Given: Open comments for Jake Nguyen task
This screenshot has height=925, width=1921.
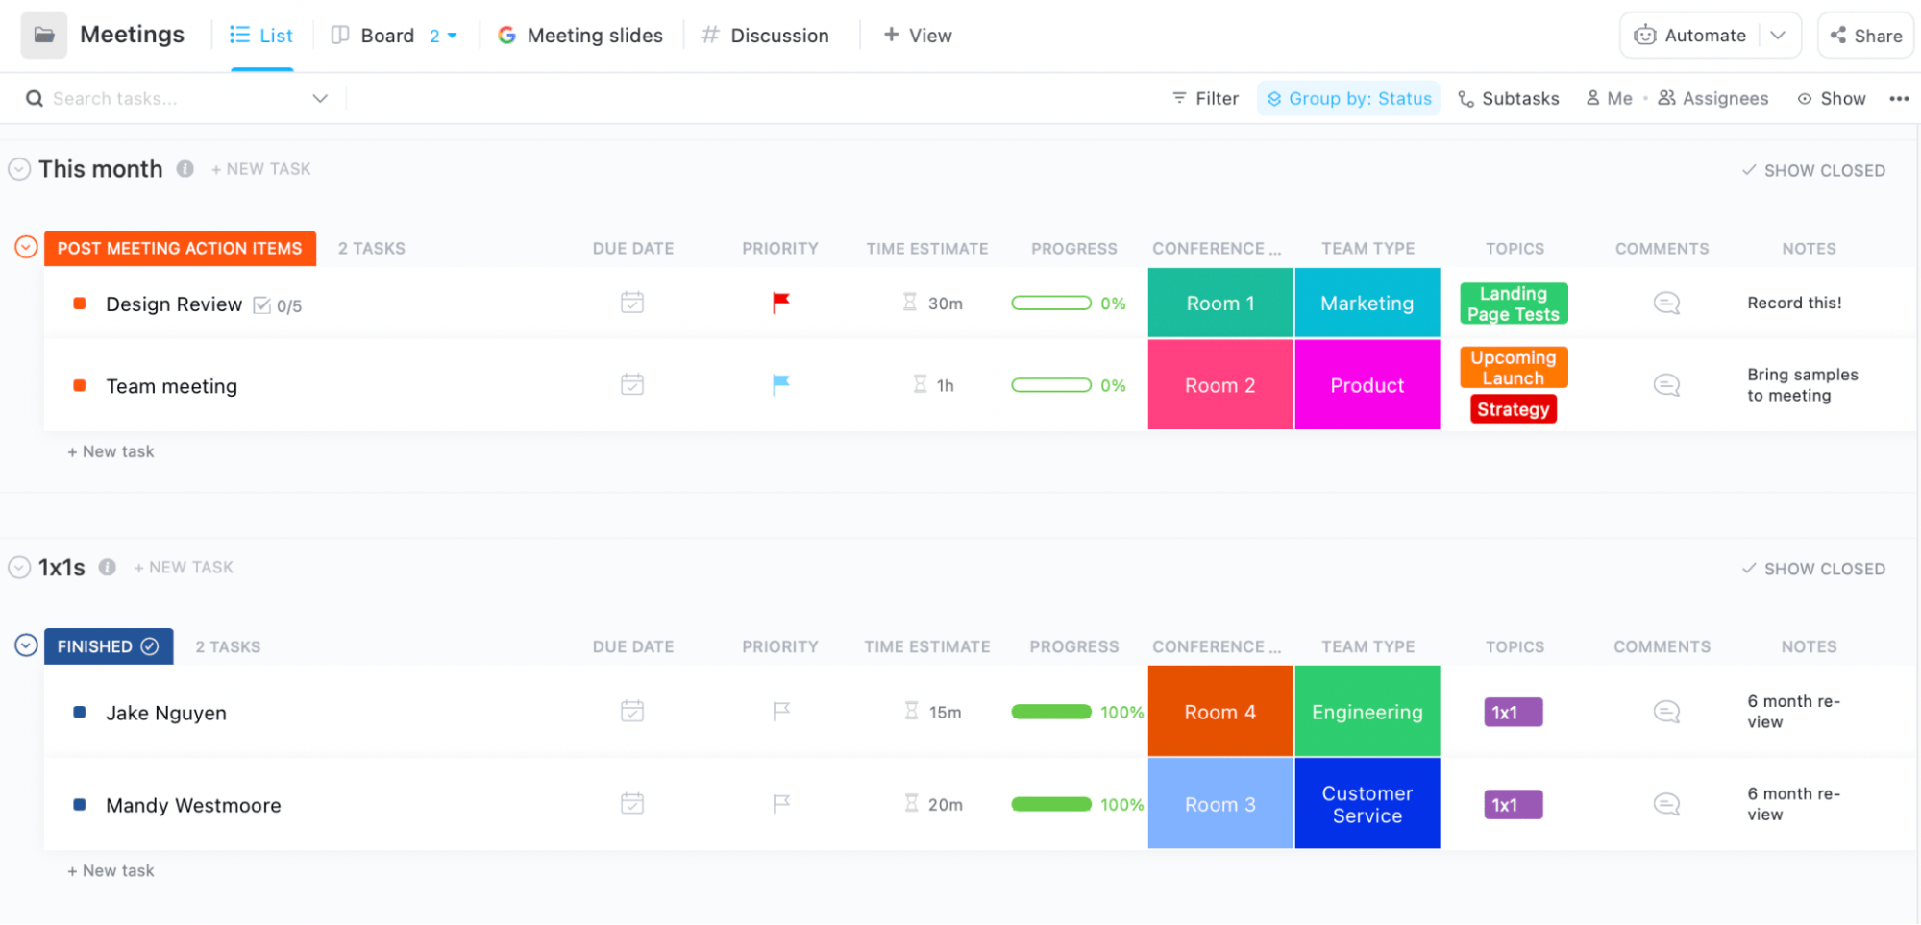Looking at the screenshot, I should tap(1666, 712).
